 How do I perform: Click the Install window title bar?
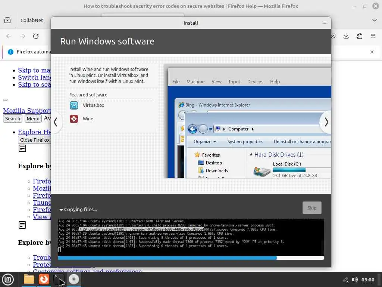pyautogui.click(x=191, y=23)
